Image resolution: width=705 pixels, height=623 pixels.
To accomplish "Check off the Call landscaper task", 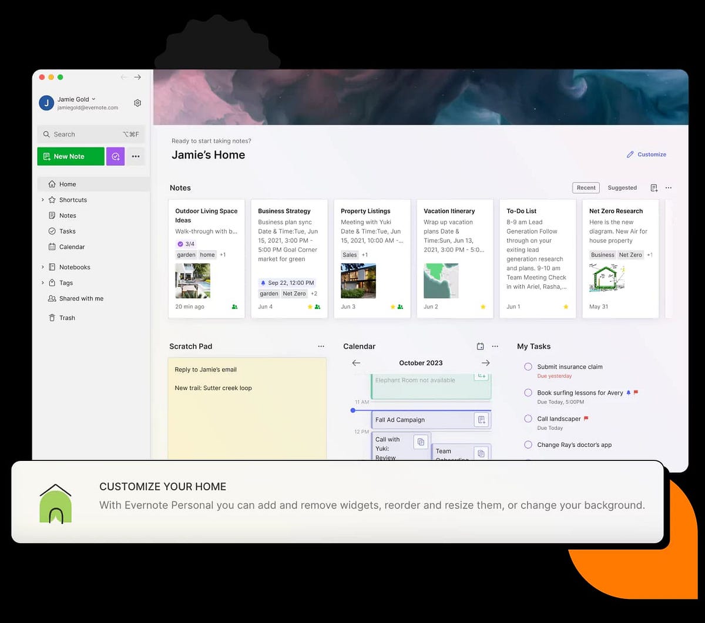I will pyautogui.click(x=528, y=419).
